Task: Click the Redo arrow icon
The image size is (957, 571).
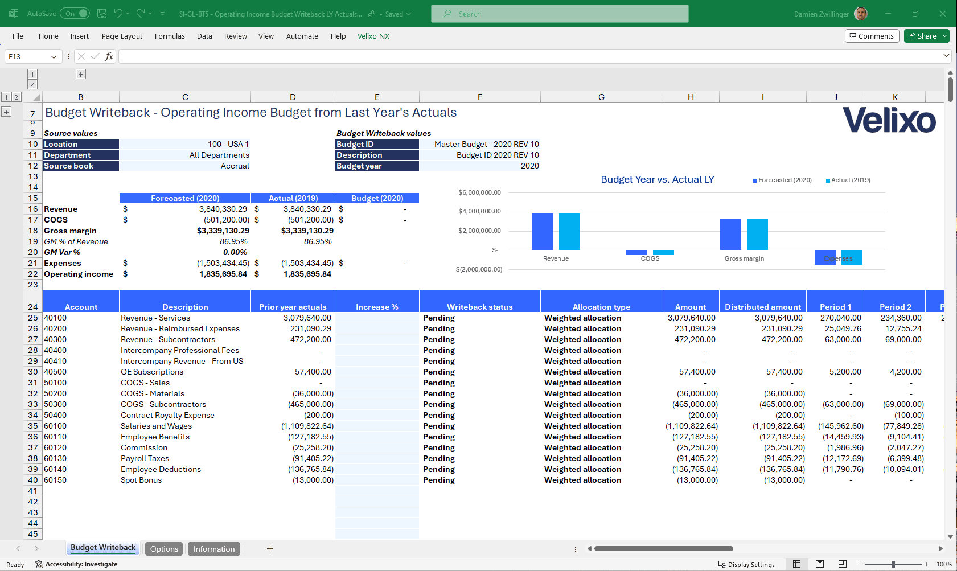Action: tap(141, 14)
